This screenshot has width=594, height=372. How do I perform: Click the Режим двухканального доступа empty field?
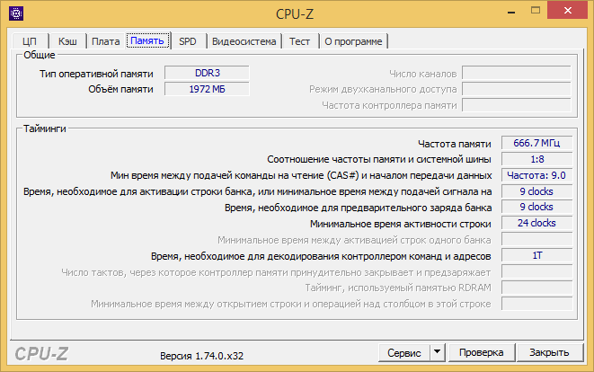pyautogui.click(x=517, y=89)
